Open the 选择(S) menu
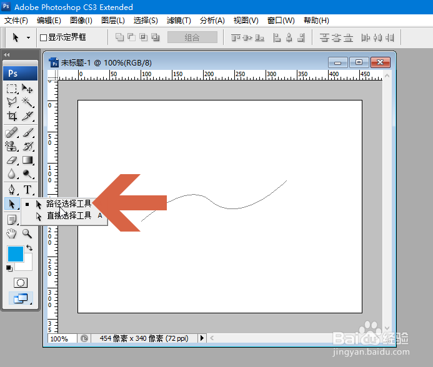The image size is (433, 367). click(146, 21)
